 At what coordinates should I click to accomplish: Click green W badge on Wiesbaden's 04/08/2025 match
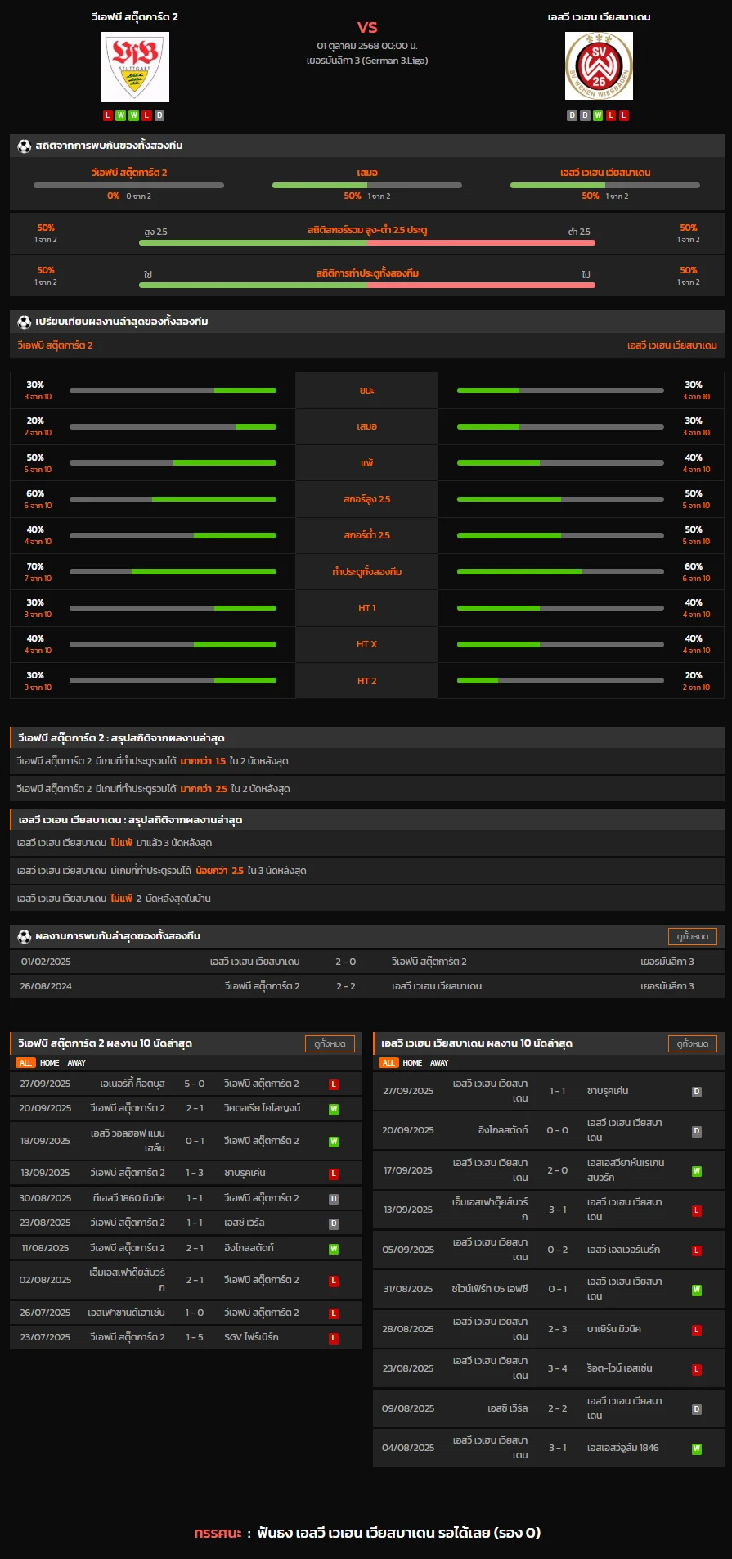[x=697, y=1449]
